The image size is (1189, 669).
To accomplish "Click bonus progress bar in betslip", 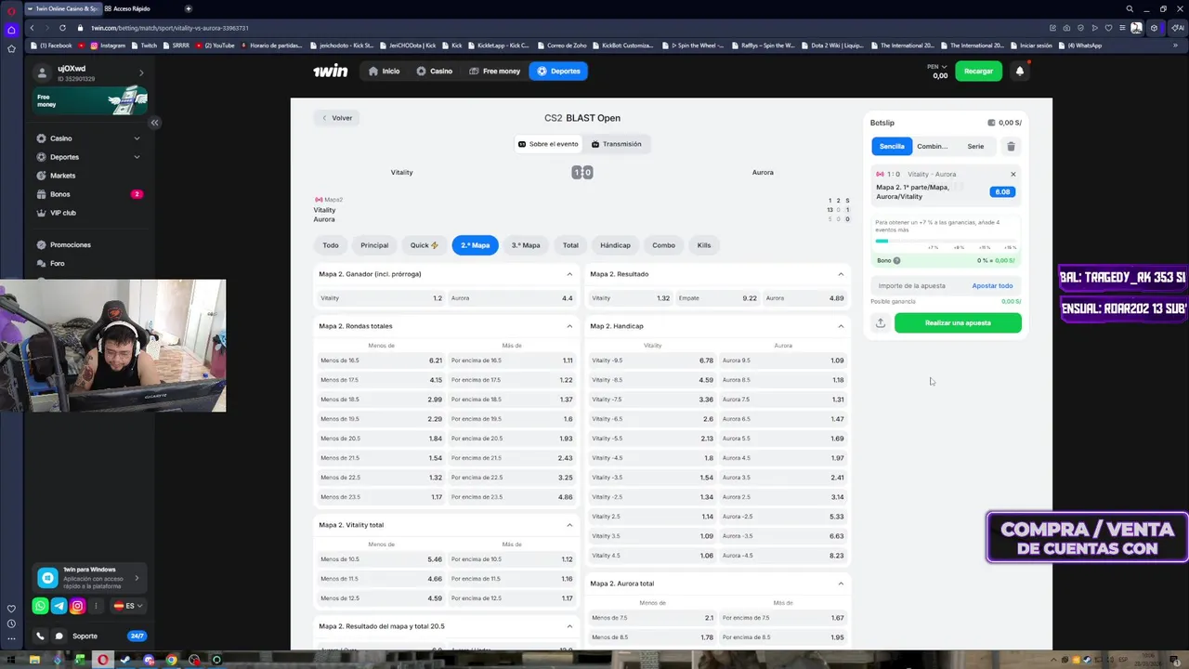I will [946, 242].
